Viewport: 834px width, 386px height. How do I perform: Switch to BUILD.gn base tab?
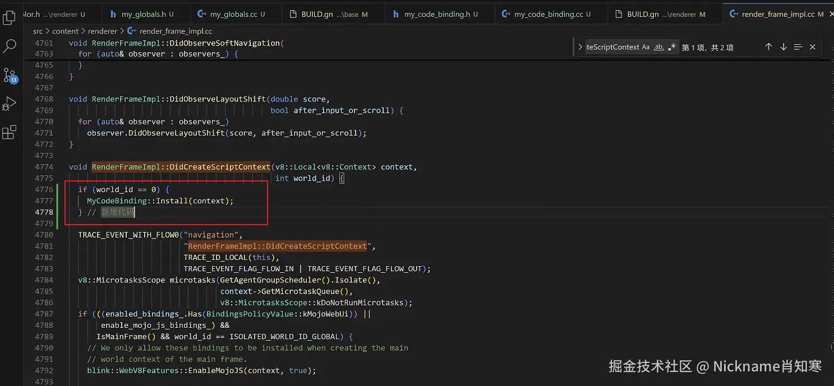[333, 14]
